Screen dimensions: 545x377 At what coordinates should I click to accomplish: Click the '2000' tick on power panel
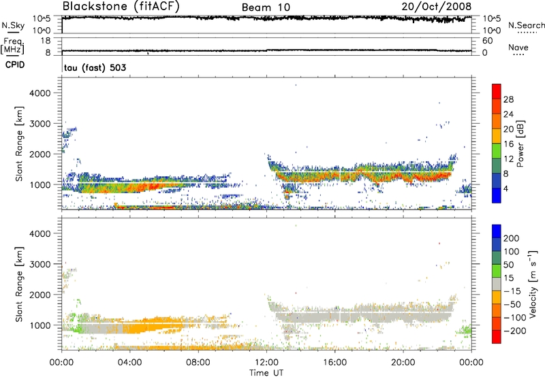pos(40,154)
